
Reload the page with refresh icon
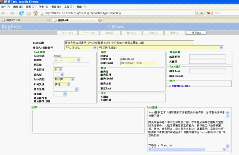22,13
